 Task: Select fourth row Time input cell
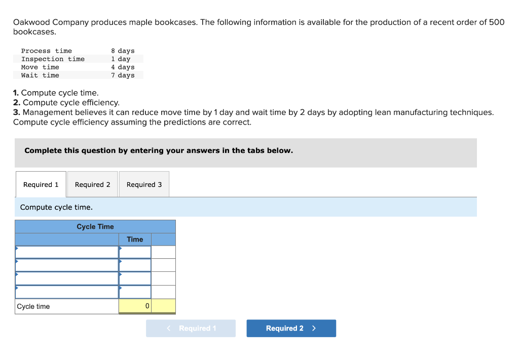[x=135, y=292]
